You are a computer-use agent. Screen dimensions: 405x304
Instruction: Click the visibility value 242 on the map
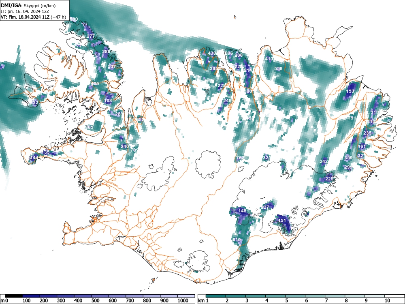tap(324, 162)
